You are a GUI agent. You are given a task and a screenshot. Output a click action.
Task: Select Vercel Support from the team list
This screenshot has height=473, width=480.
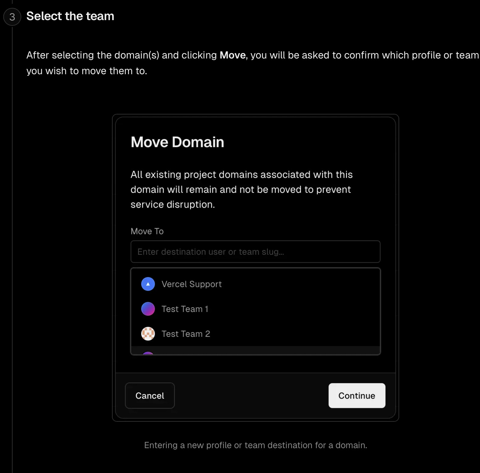[255, 284]
